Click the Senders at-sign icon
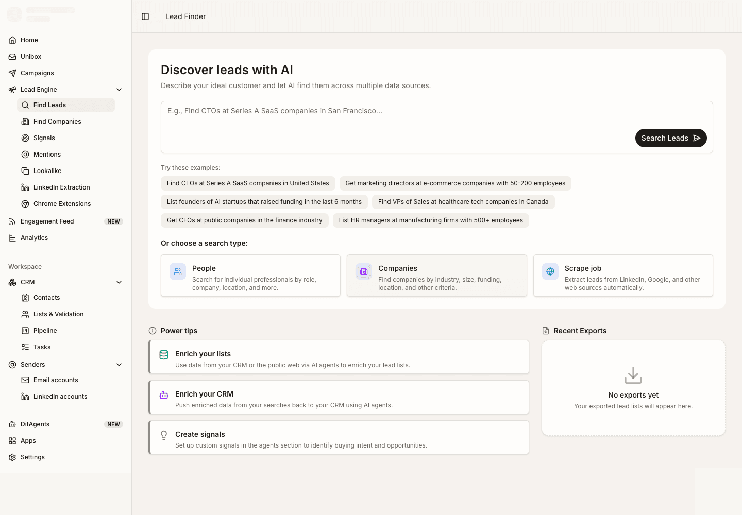Viewport: 742px width, 515px height. [12, 365]
